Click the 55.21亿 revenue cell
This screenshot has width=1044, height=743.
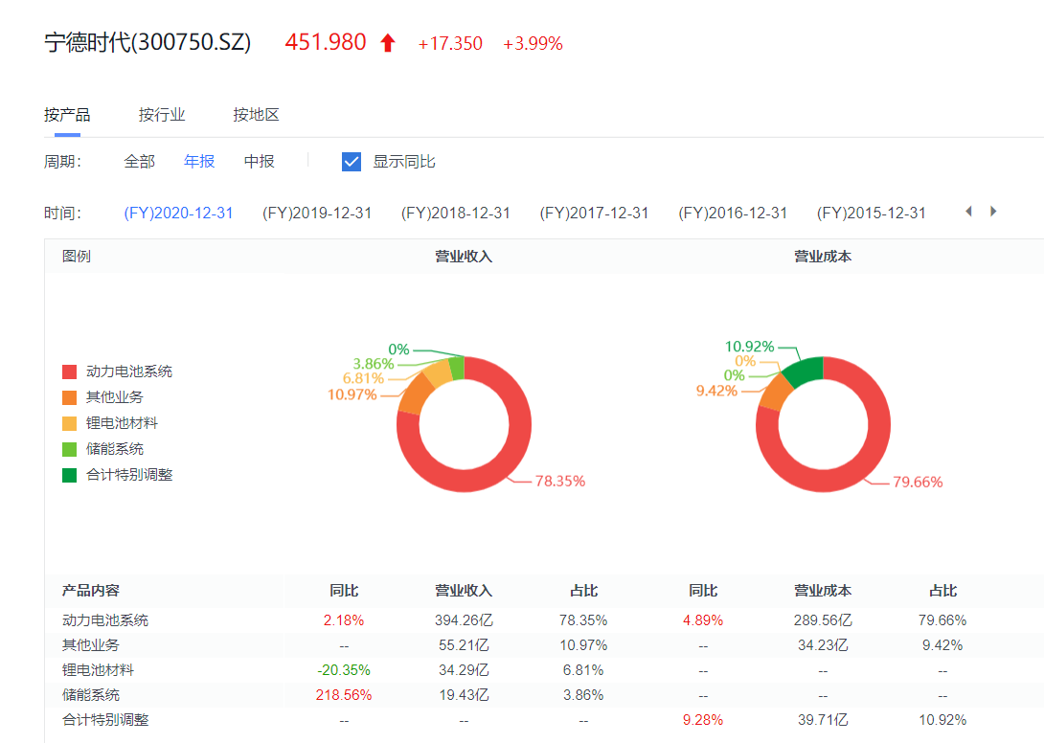point(465,645)
